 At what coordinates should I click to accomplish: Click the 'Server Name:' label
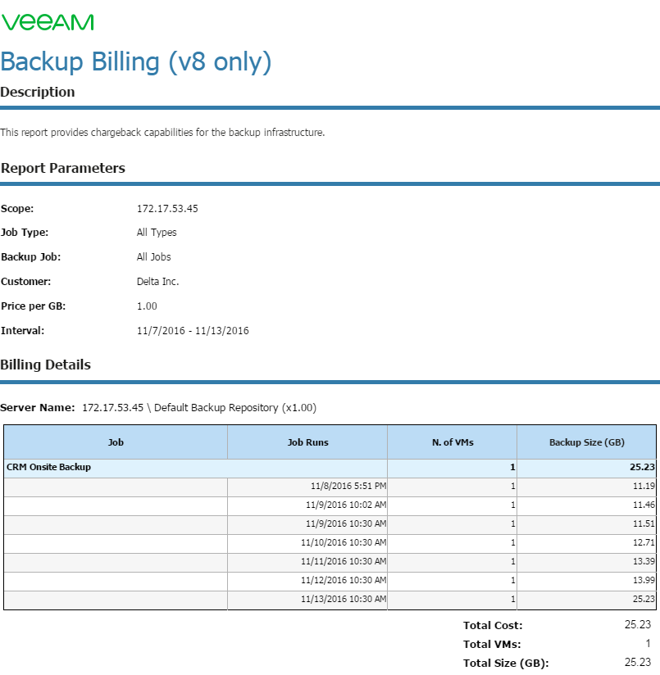coord(38,408)
